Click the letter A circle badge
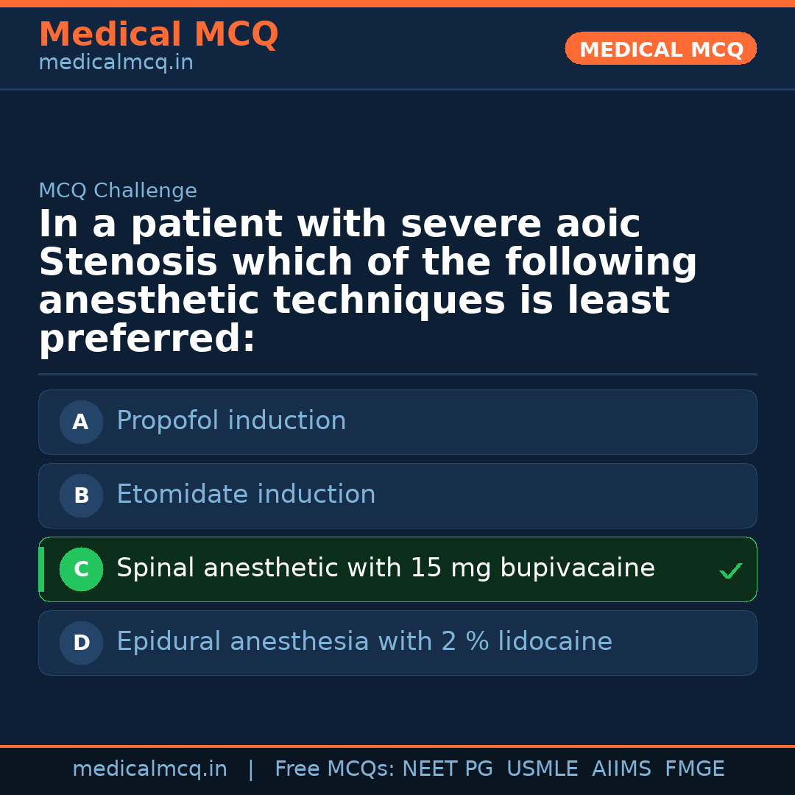This screenshot has width=795, height=795. click(81, 423)
